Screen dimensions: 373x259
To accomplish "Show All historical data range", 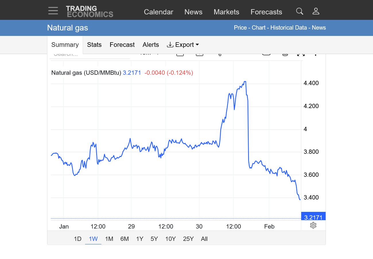I will [204, 239].
